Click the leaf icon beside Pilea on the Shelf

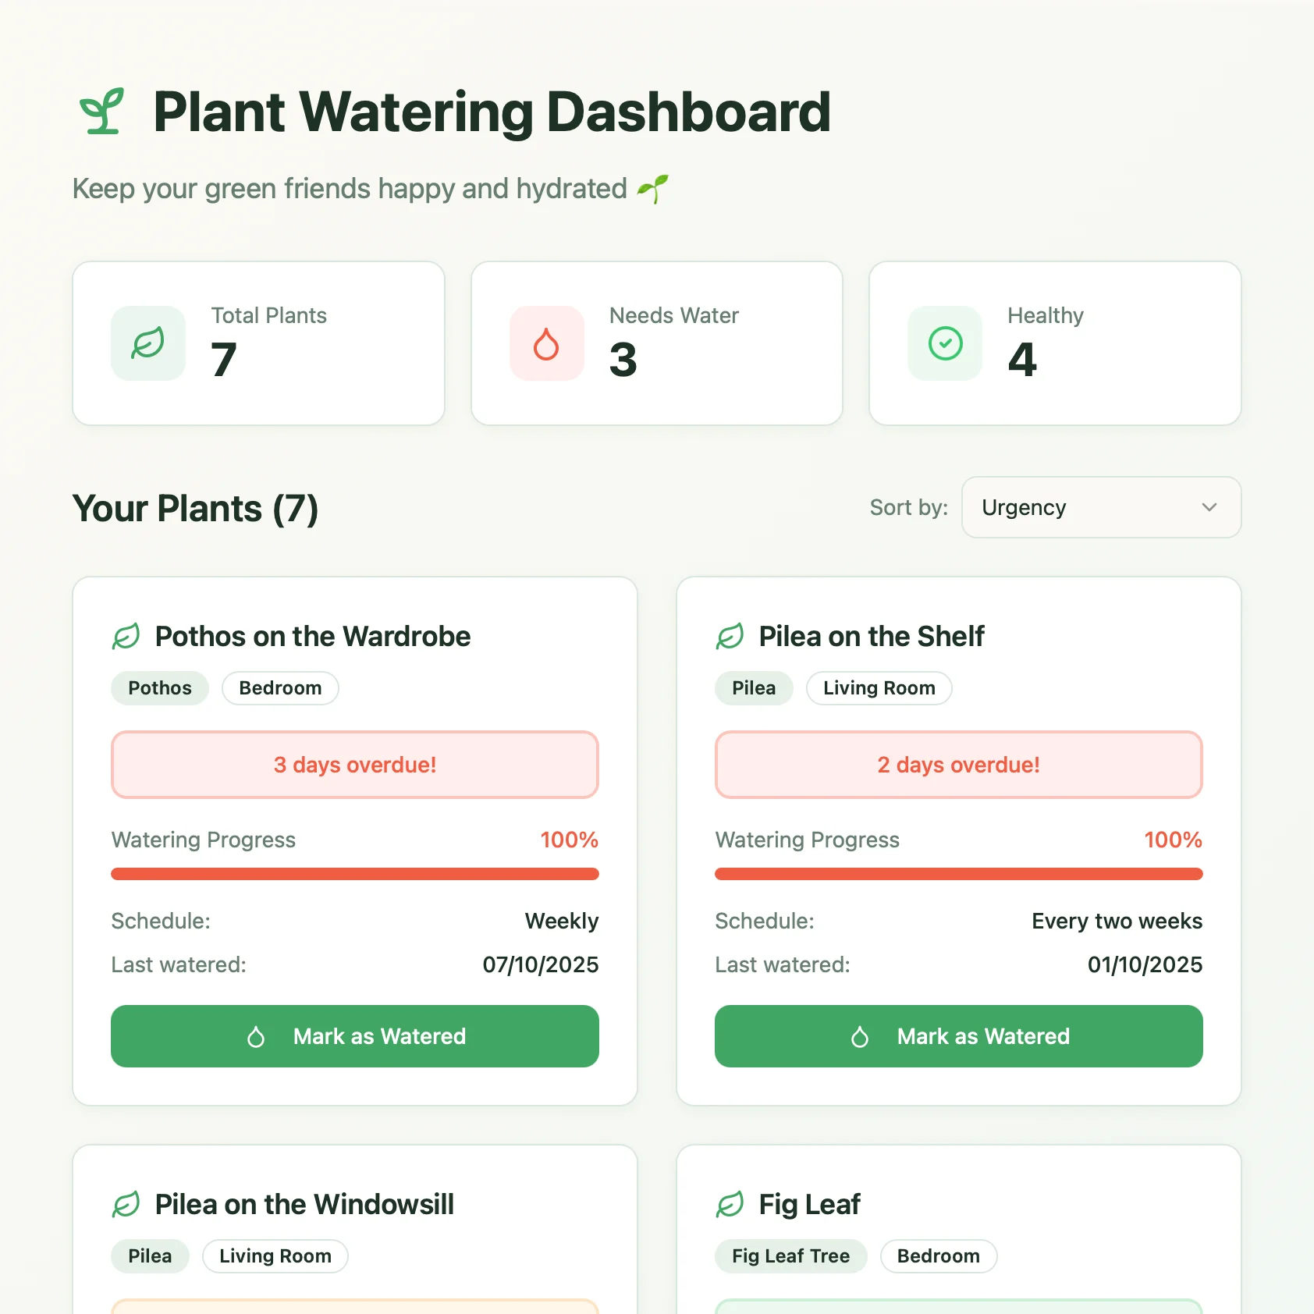pos(730,636)
